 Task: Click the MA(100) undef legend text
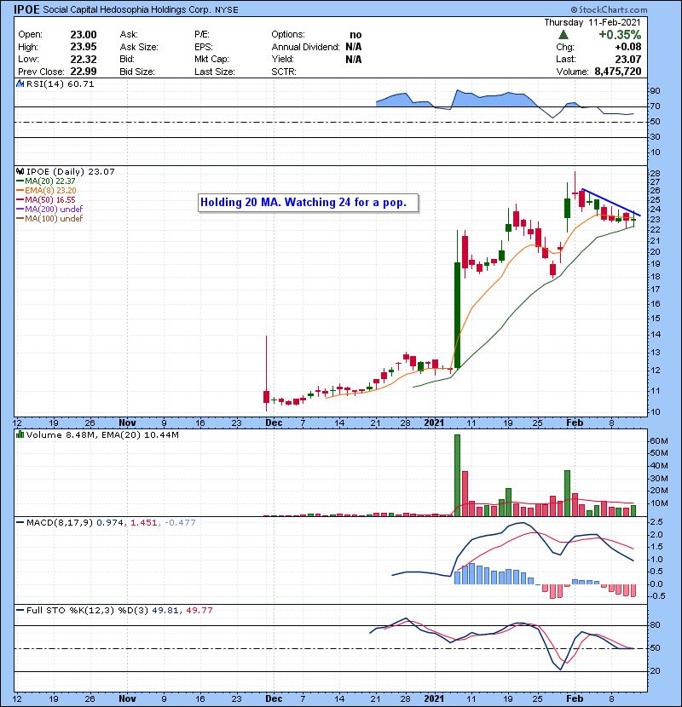(x=54, y=219)
